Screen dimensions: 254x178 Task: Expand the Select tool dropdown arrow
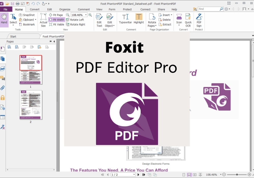tap(13, 25)
